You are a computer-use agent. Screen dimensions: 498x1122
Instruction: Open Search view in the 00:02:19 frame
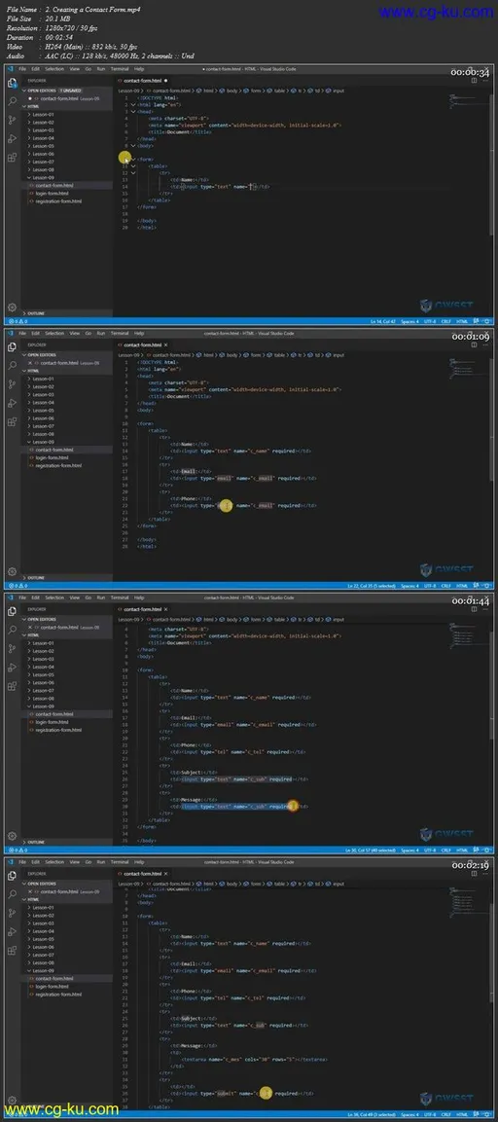tap(12, 893)
